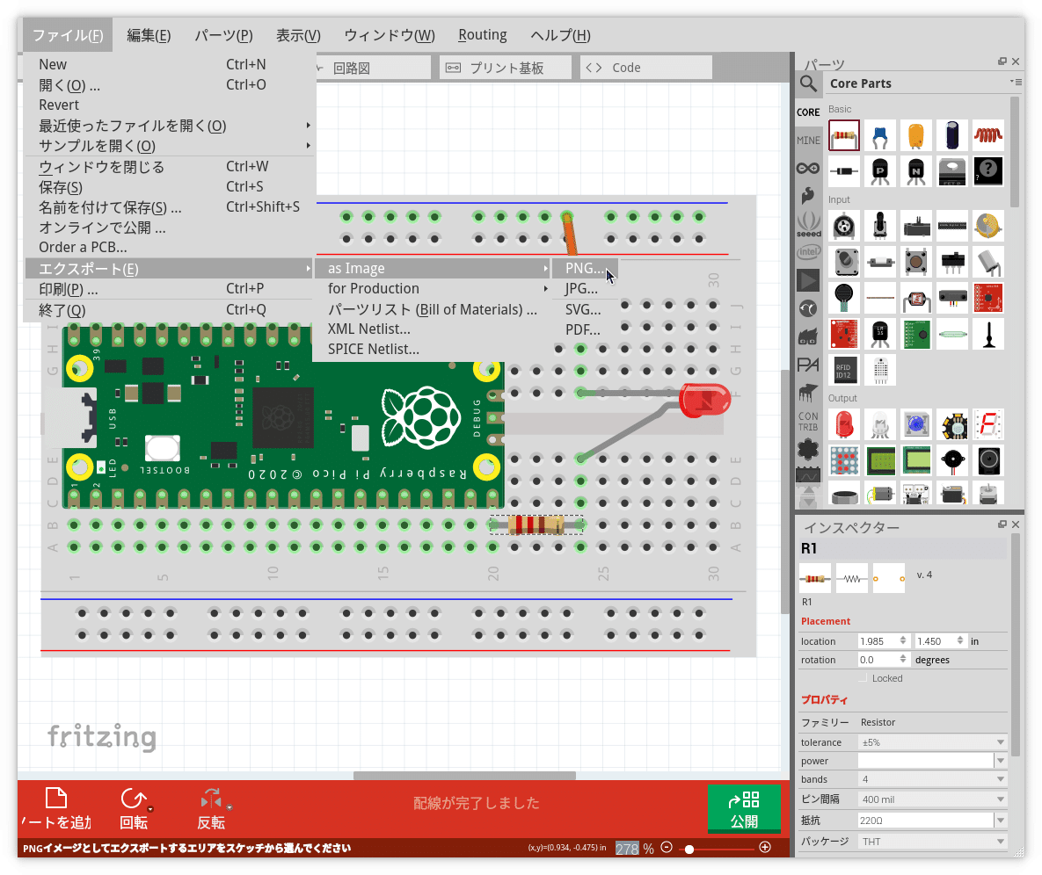Select 名前を付けて保存 menu entry

170,208
